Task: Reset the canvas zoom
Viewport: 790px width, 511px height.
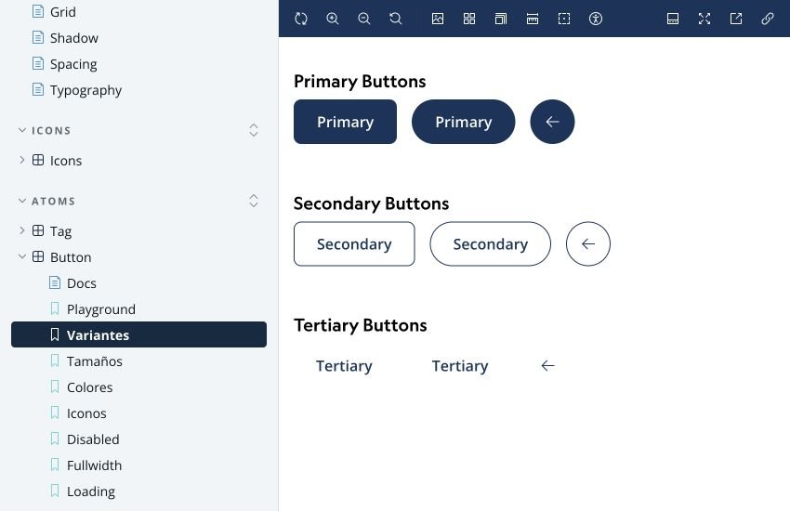Action: pyautogui.click(x=396, y=19)
